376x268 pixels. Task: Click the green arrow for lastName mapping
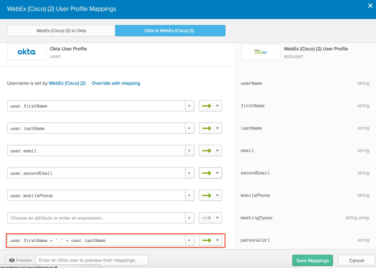click(207, 128)
